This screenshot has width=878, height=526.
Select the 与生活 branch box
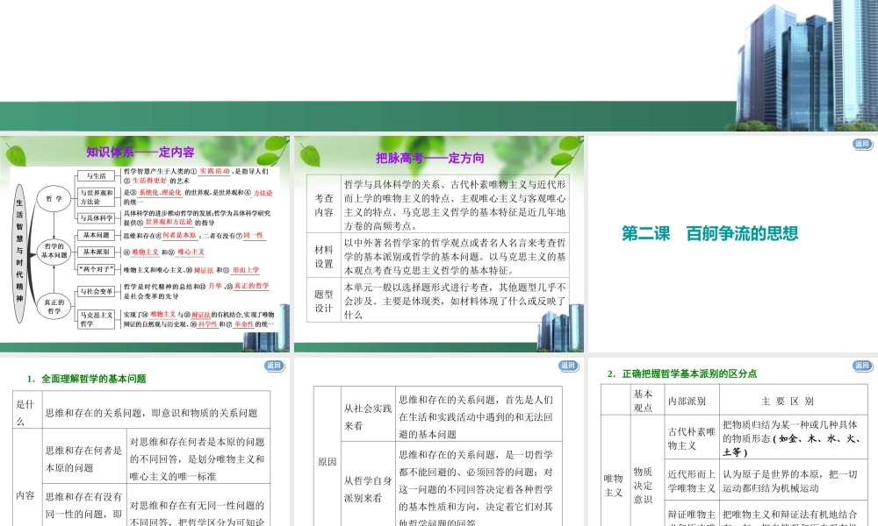pyautogui.click(x=97, y=175)
